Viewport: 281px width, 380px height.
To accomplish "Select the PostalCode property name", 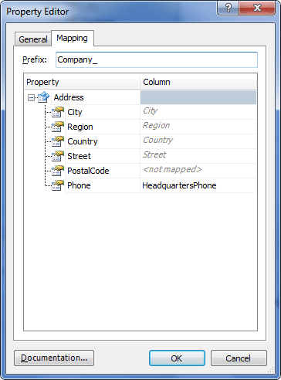I will (x=88, y=171).
